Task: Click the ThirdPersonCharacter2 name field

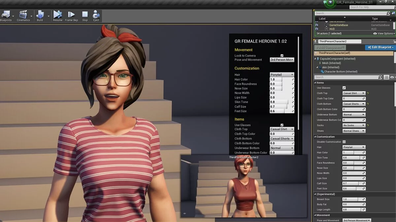Action: 340,41
